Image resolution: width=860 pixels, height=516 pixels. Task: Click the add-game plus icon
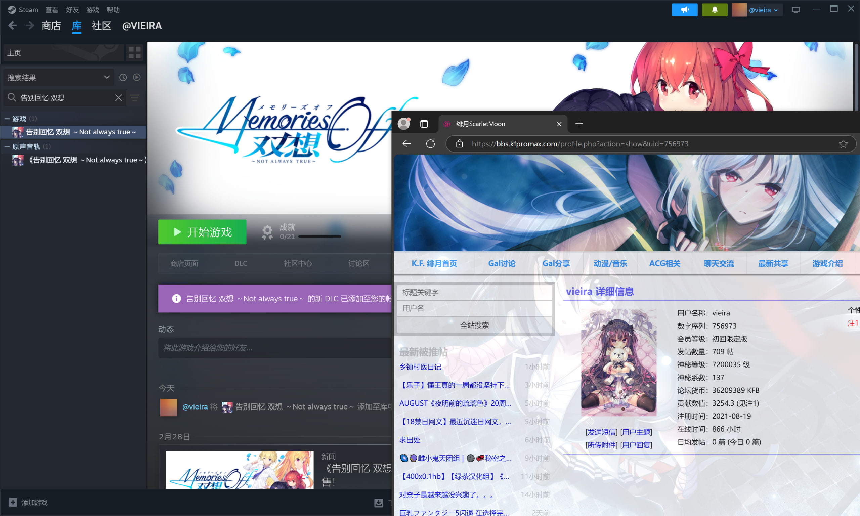coord(13,502)
